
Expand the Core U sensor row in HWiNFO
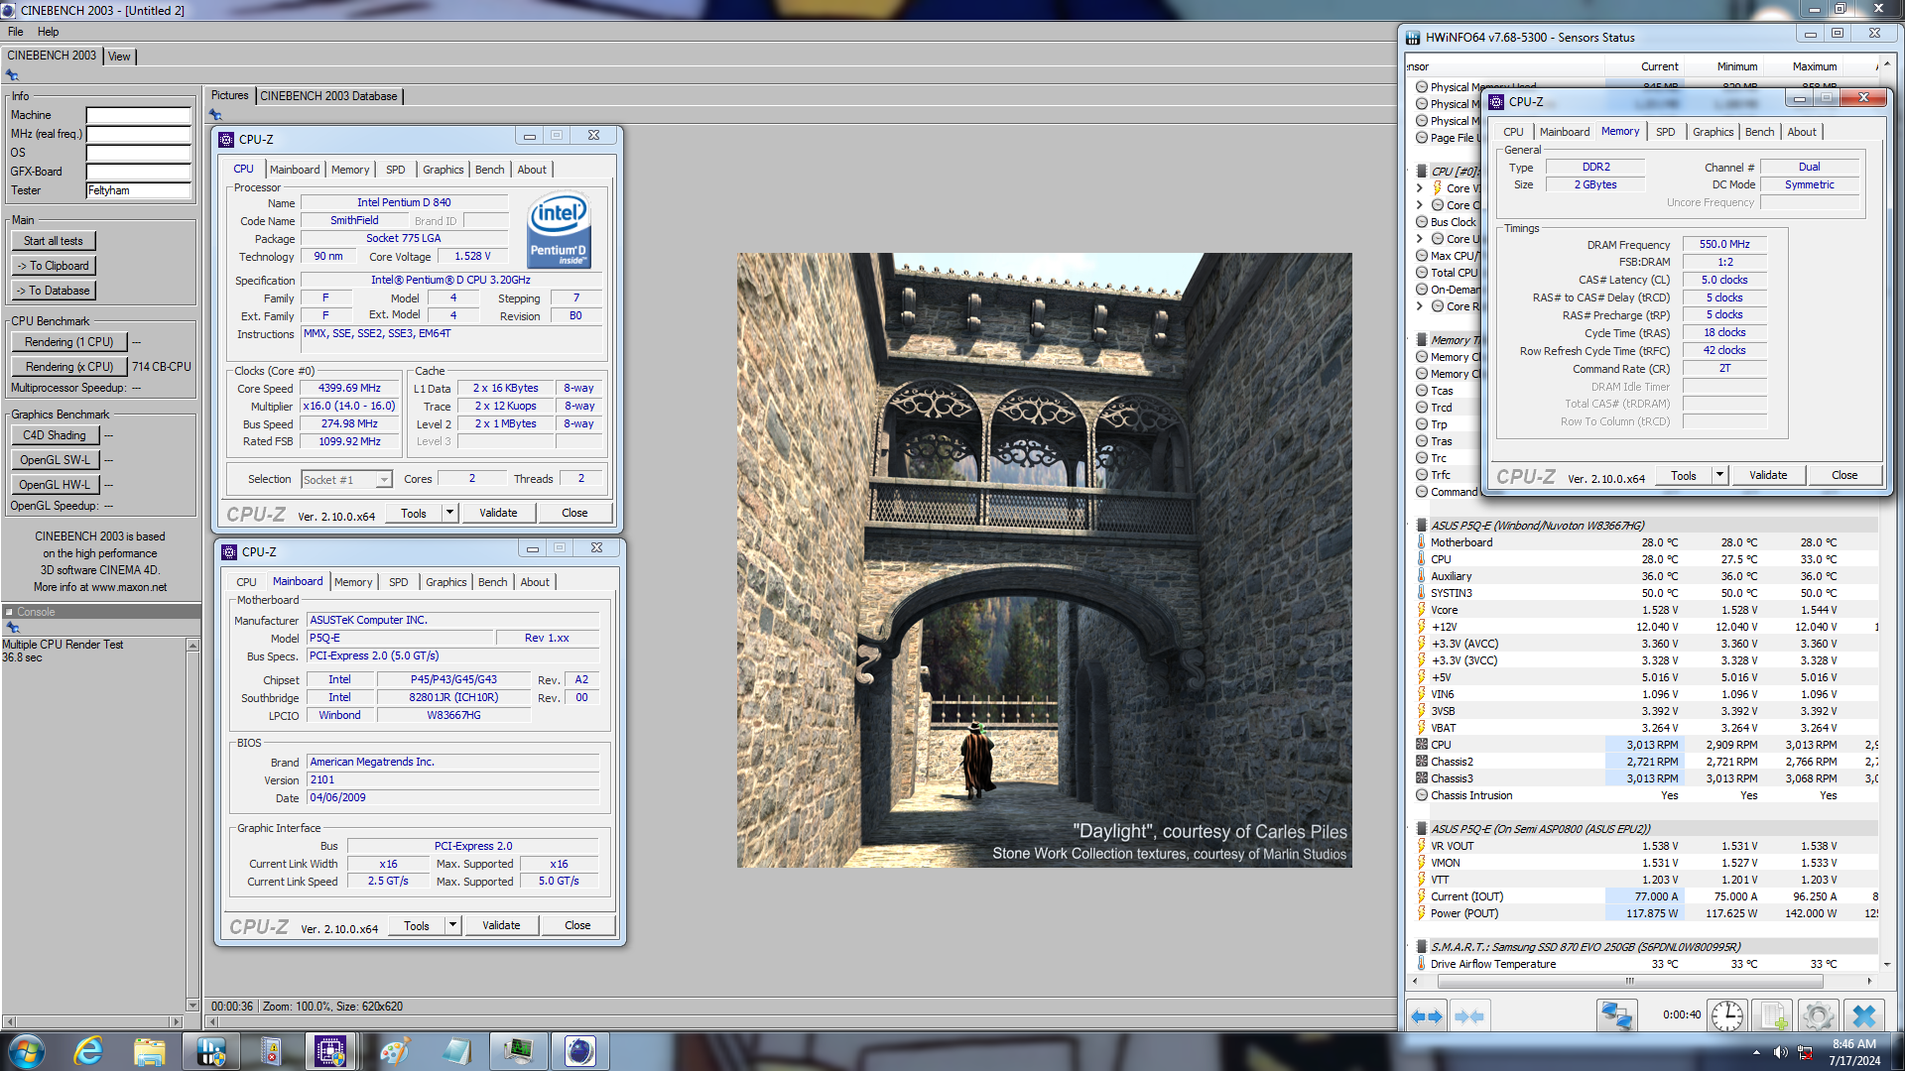(x=1419, y=239)
